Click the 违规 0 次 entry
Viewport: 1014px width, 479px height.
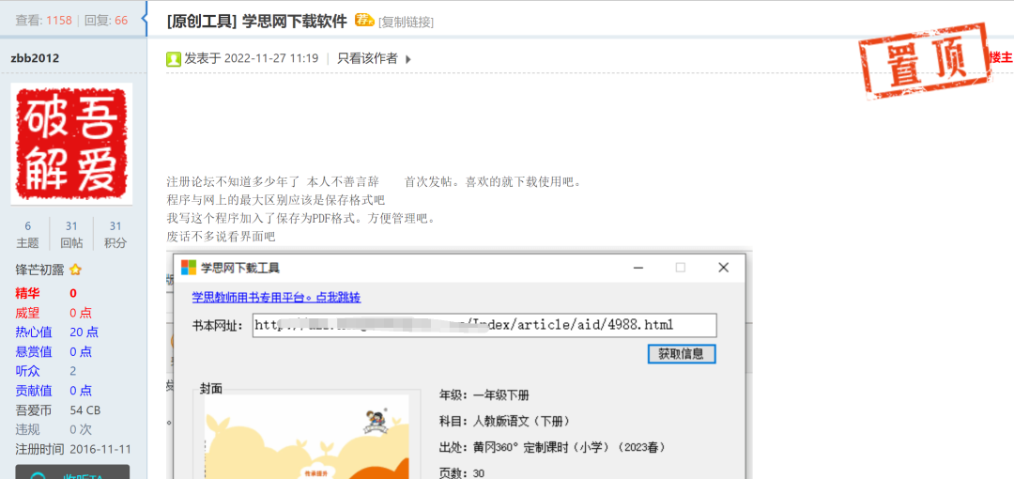(54, 430)
